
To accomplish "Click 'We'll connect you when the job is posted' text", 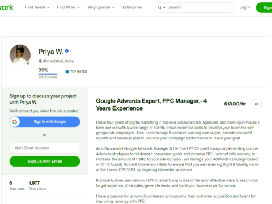I will point(44,111).
